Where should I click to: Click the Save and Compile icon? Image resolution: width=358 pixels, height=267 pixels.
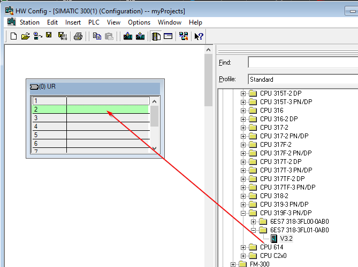click(x=62, y=36)
